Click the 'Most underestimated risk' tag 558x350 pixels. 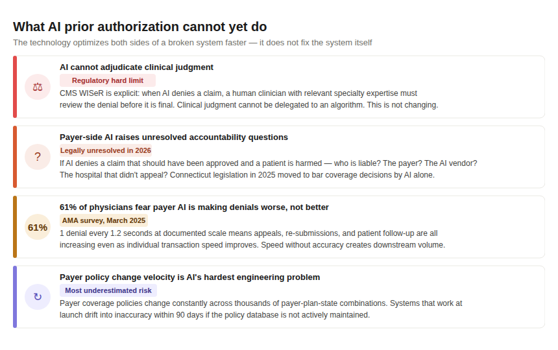point(108,290)
